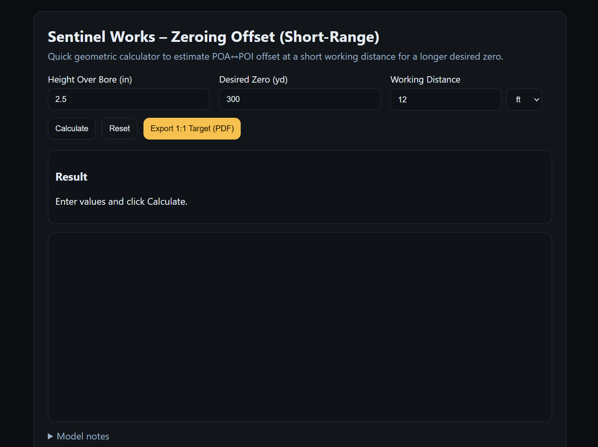Viewport: 598px width, 447px height.
Task: Click the 'Working Distance' label
Action: click(425, 79)
